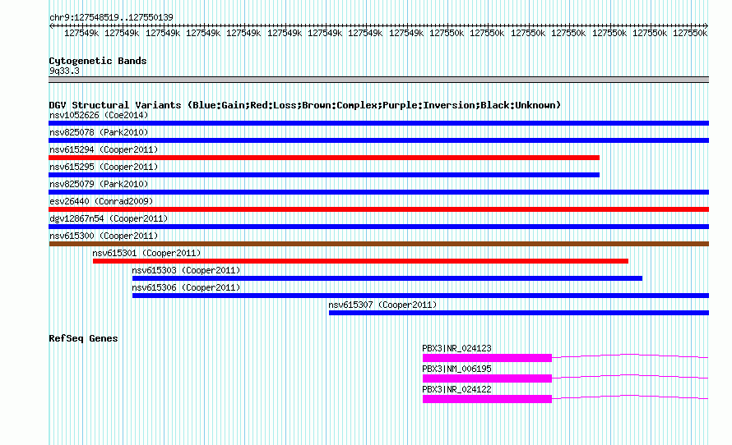Open the nsv615300 (Cooper2011) label
Viewport: 732px width, 445px height.
coord(104,236)
